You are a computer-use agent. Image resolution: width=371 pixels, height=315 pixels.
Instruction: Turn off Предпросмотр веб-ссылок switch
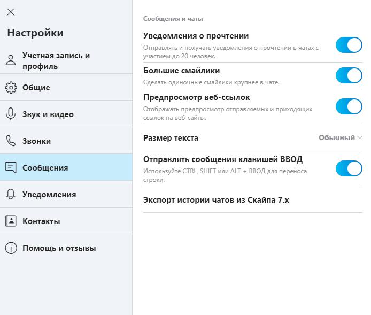[349, 106]
